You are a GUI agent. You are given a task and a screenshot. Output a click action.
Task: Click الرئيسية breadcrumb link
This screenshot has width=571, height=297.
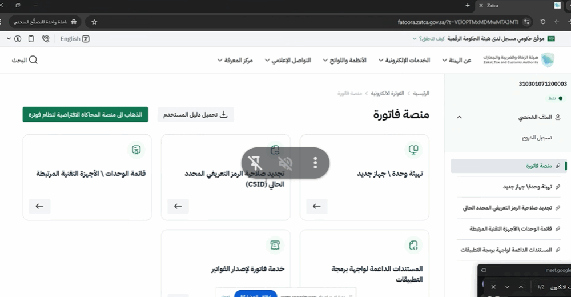421,93
